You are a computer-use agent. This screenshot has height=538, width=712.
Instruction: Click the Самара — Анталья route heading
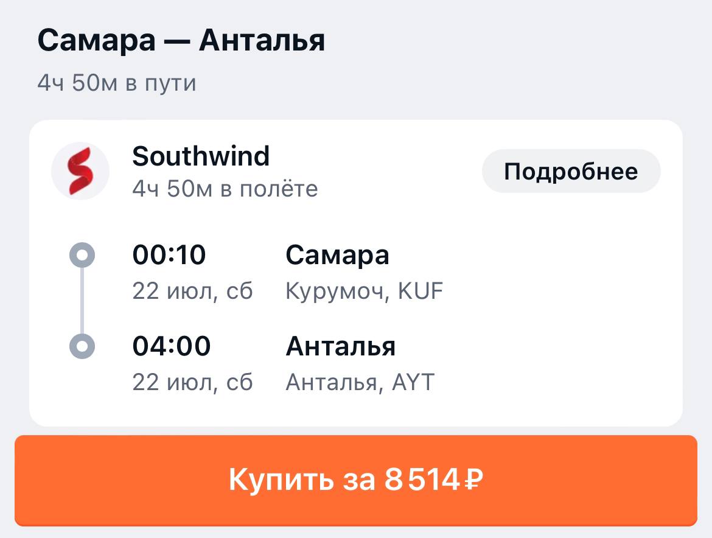click(x=181, y=41)
